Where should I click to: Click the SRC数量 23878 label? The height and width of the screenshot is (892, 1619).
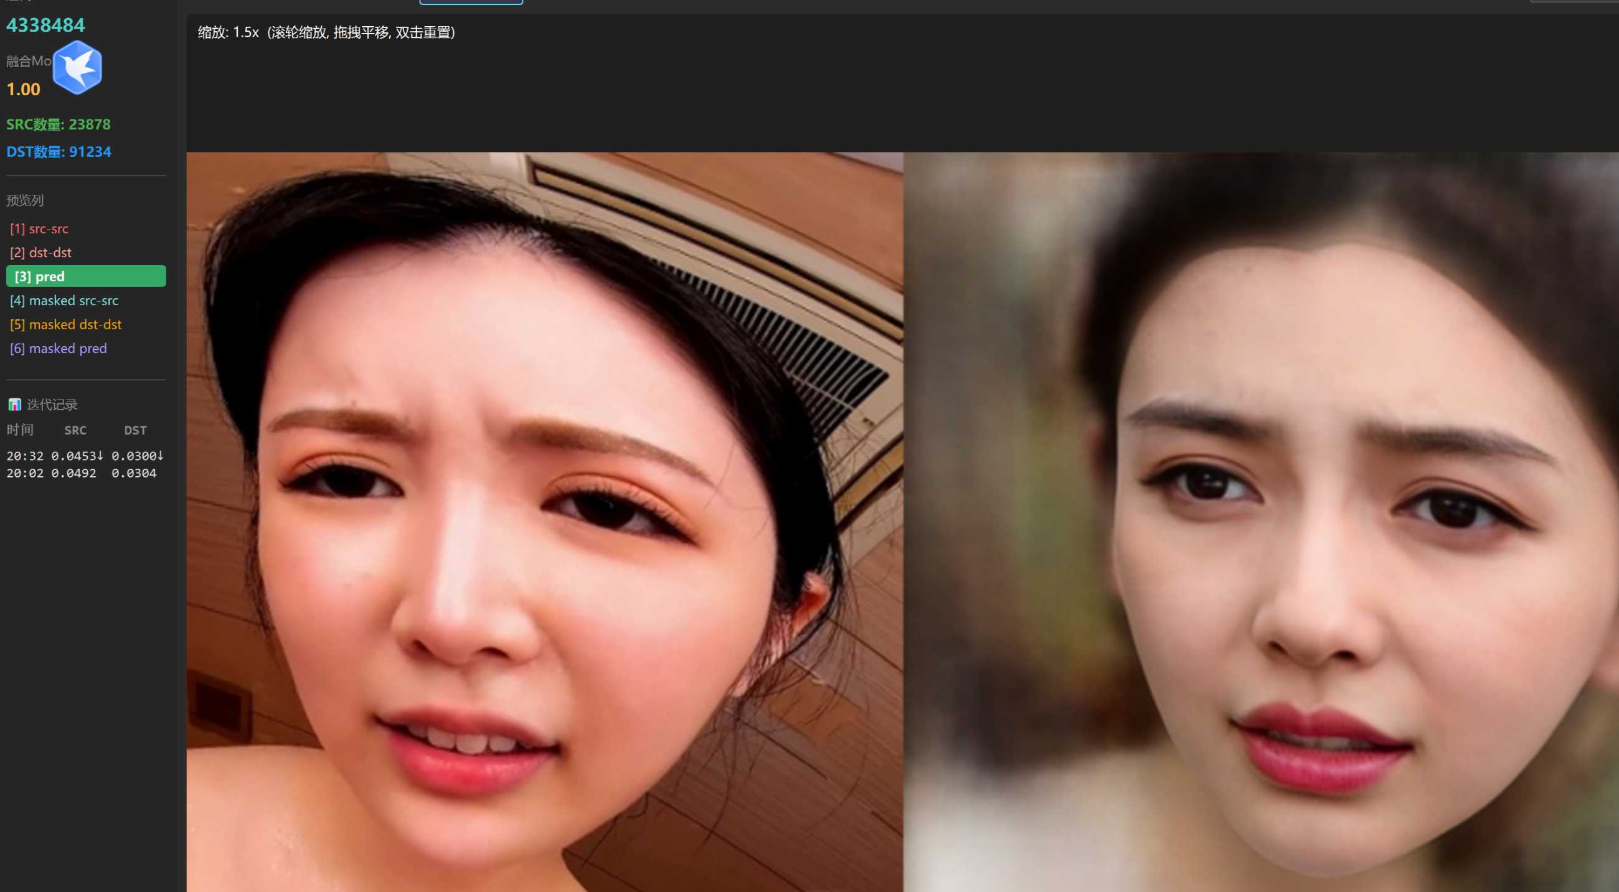[59, 124]
